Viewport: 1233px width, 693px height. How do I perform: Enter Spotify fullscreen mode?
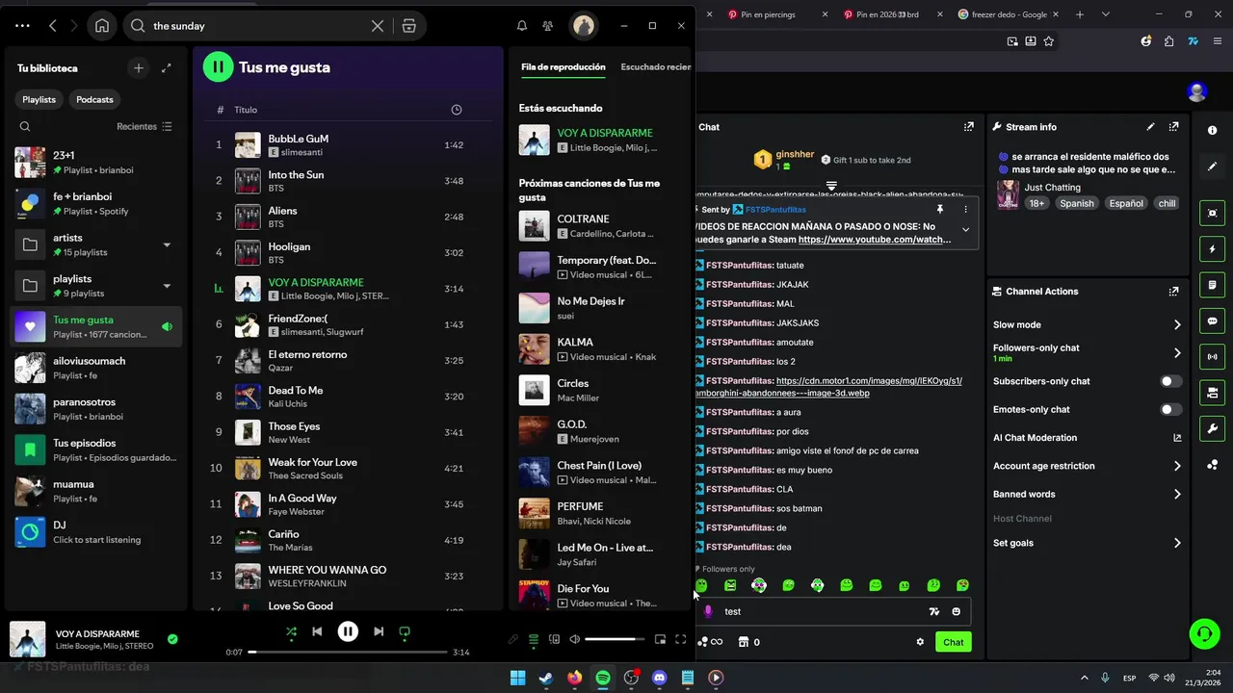[x=681, y=639]
